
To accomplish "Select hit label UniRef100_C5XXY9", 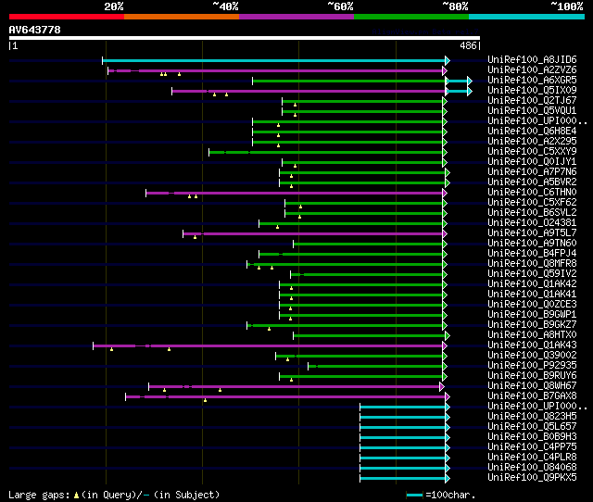I will pyautogui.click(x=532, y=152).
